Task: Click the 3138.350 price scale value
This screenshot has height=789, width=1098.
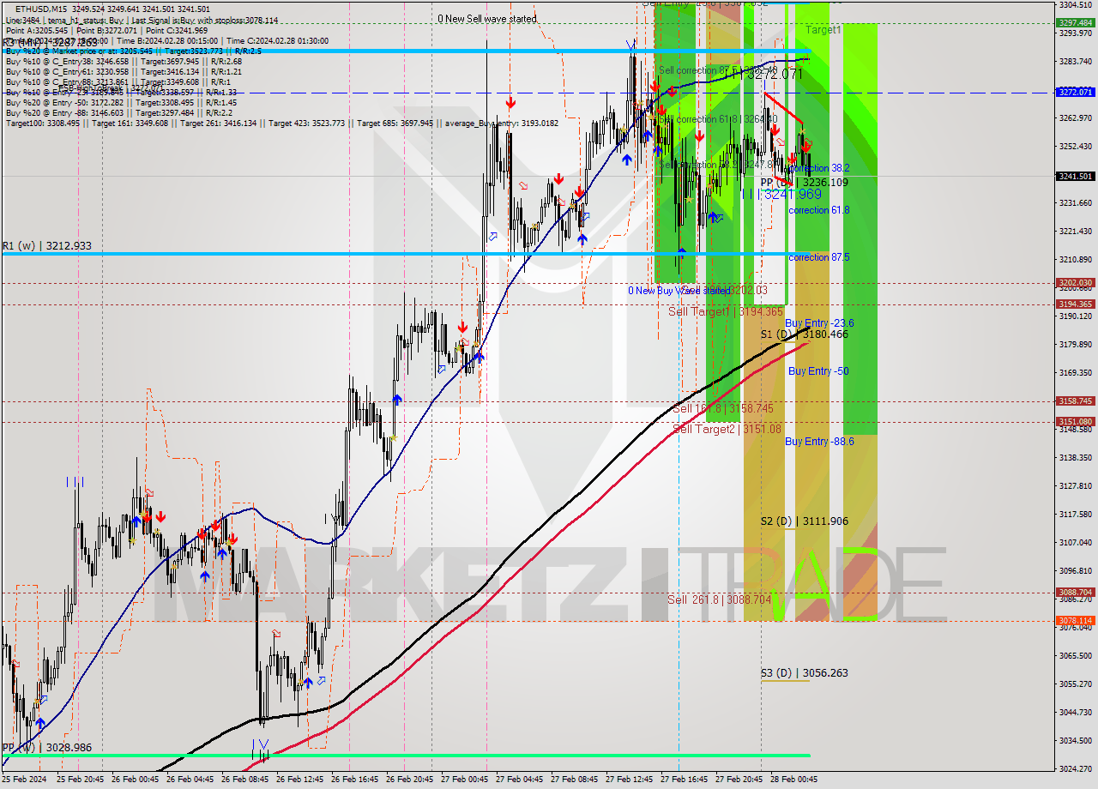Action: click(x=1076, y=458)
